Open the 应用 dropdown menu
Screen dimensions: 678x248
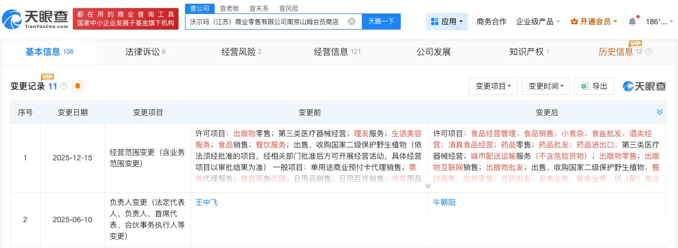coord(447,22)
